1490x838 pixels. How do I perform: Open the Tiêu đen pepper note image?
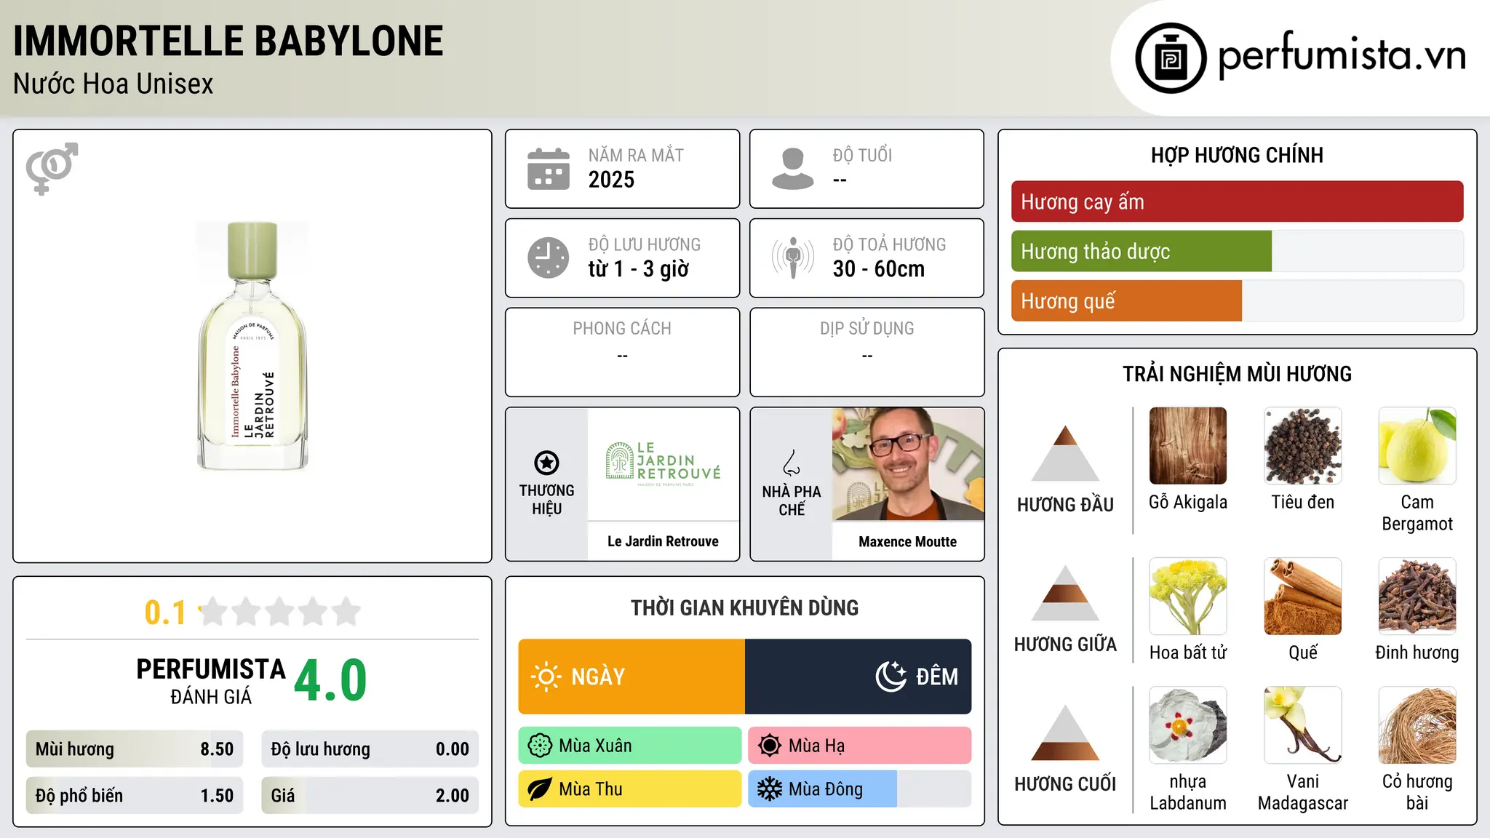pyautogui.click(x=1303, y=446)
